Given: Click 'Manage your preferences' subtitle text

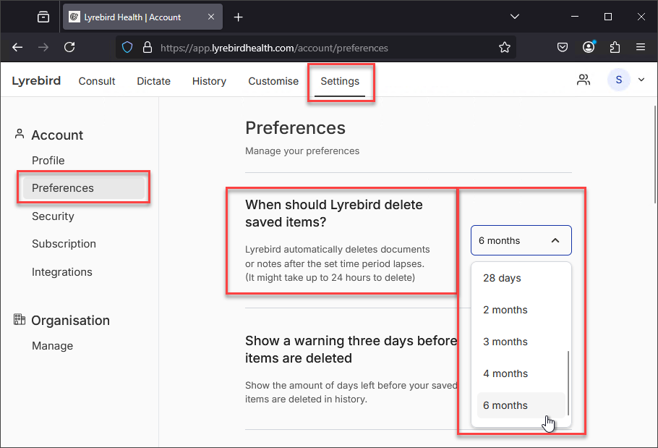Looking at the screenshot, I should tap(302, 151).
